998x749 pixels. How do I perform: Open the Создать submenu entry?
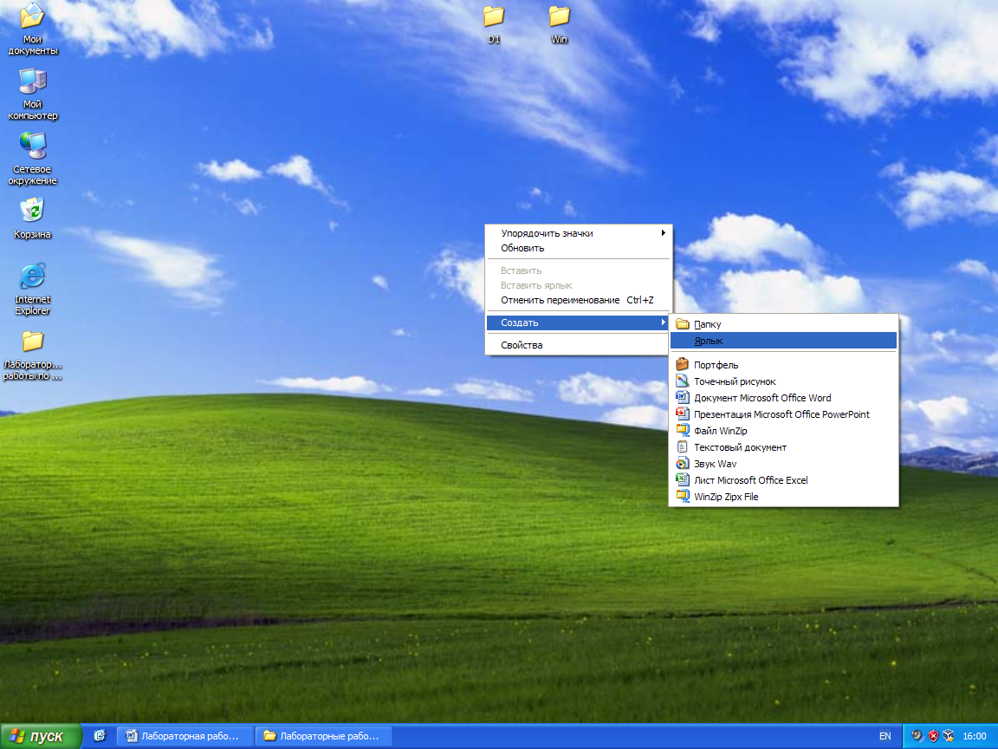[578, 322]
